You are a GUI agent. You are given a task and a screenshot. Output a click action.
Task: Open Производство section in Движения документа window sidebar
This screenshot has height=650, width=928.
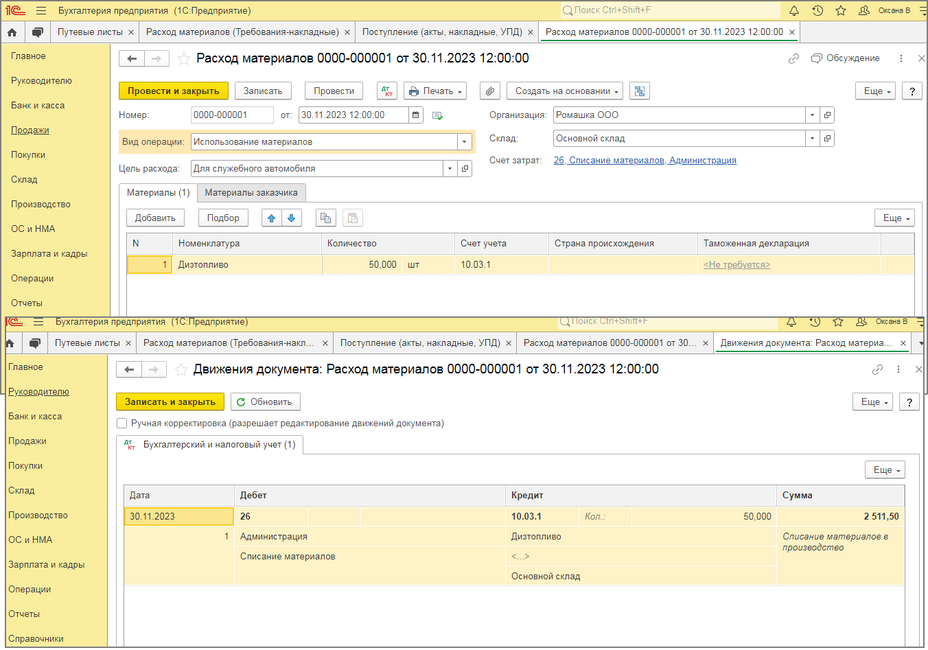[38, 515]
